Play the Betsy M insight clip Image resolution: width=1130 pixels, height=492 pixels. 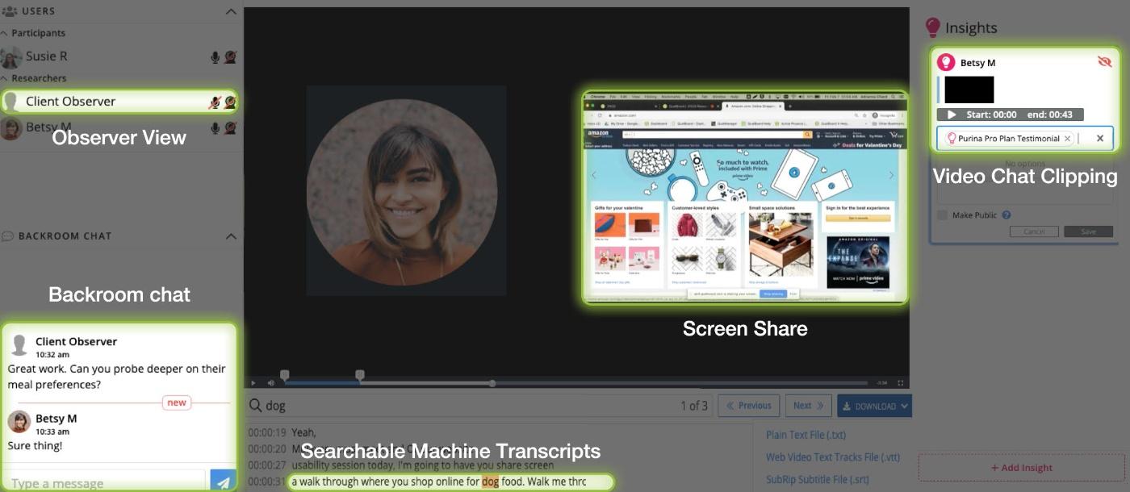(952, 114)
